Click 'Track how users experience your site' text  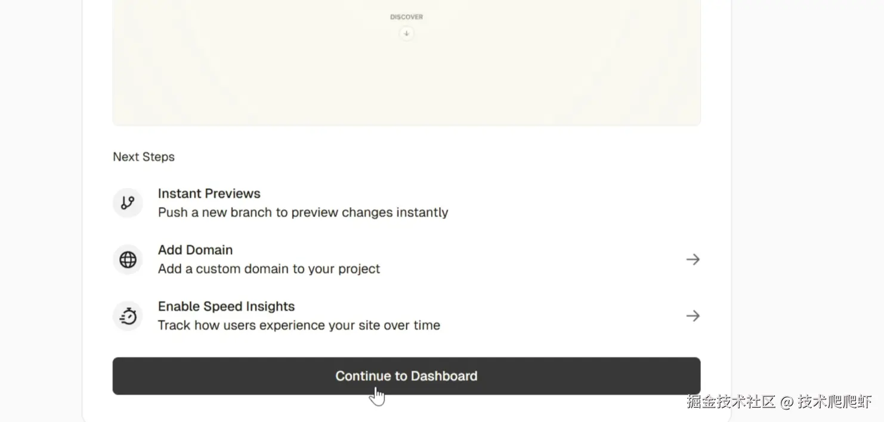pos(298,326)
